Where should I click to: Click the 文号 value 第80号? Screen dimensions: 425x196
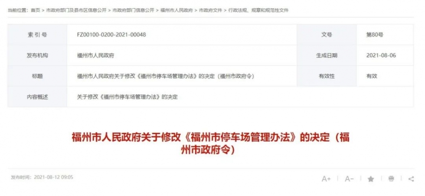click(375, 35)
